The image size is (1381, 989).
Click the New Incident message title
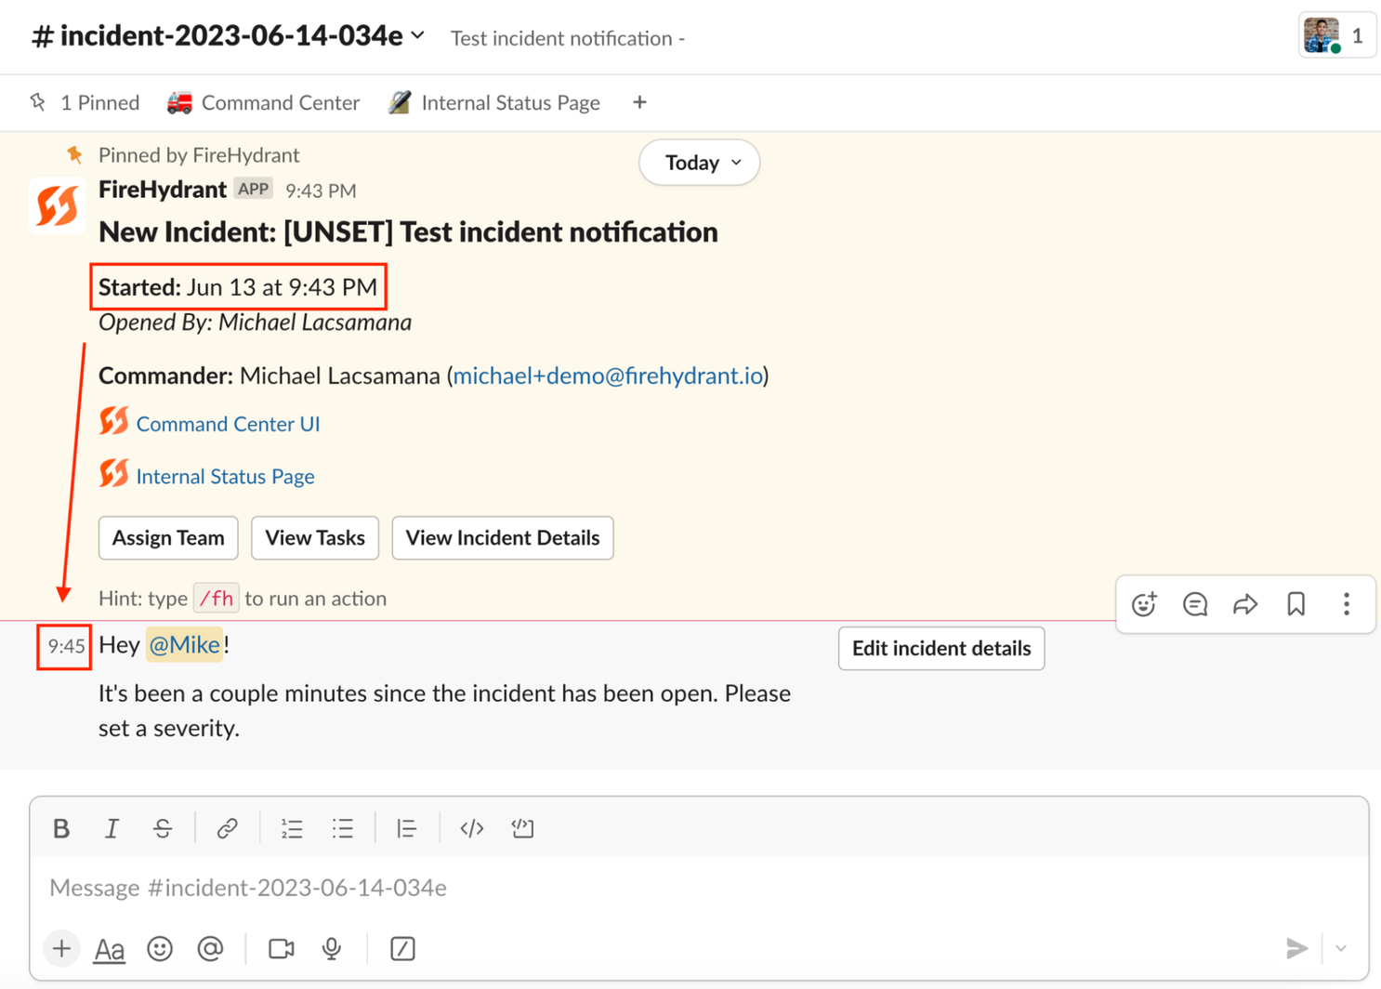pos(408,231)
